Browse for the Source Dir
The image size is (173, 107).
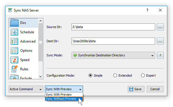pyautogui.click(x=160, y=27)
